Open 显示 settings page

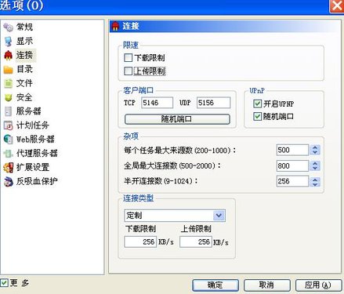[x=24, y=42]
